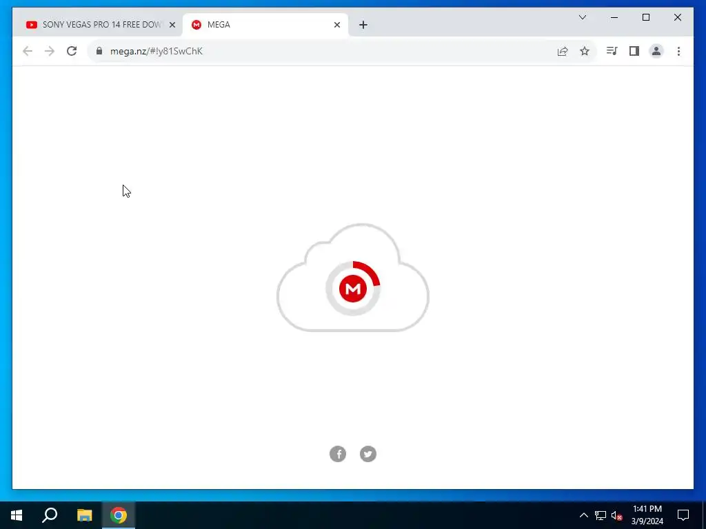Close the SONY VEGAS PRO YouTube tab
Screen dimensions: 706x529
click(172, 25)
